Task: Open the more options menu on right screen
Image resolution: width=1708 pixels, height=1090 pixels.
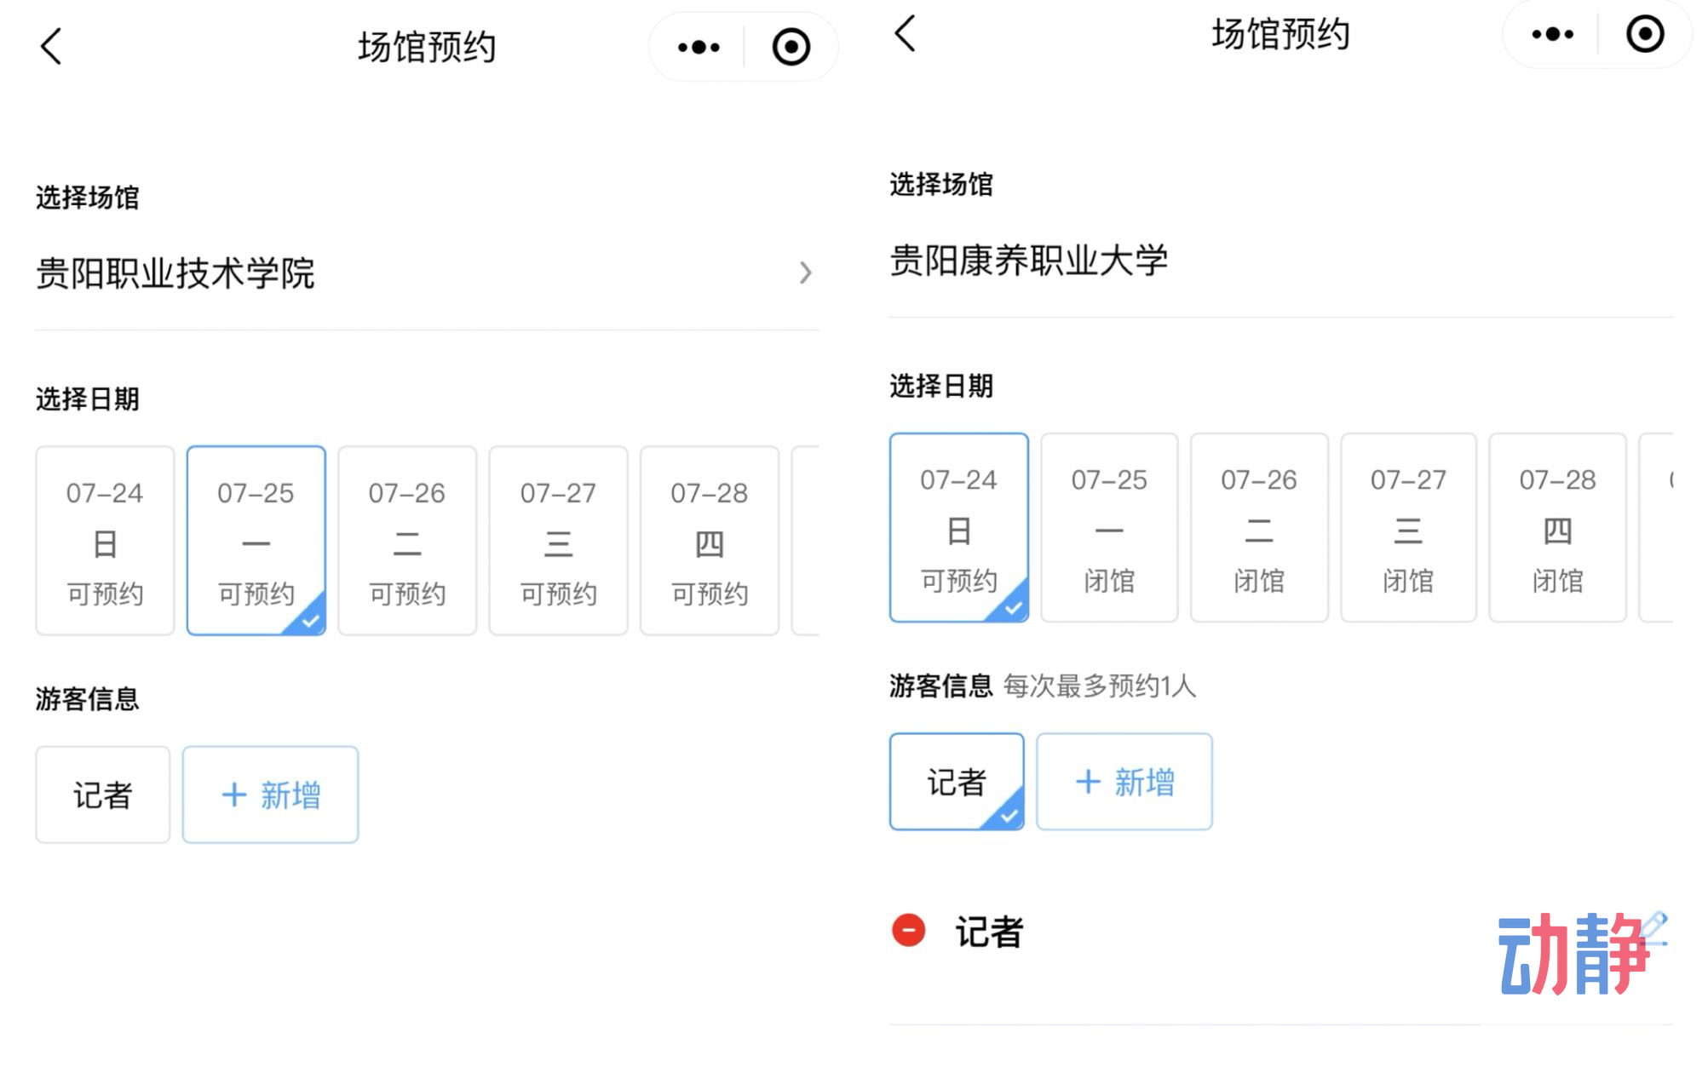Action: point(1553,34)
